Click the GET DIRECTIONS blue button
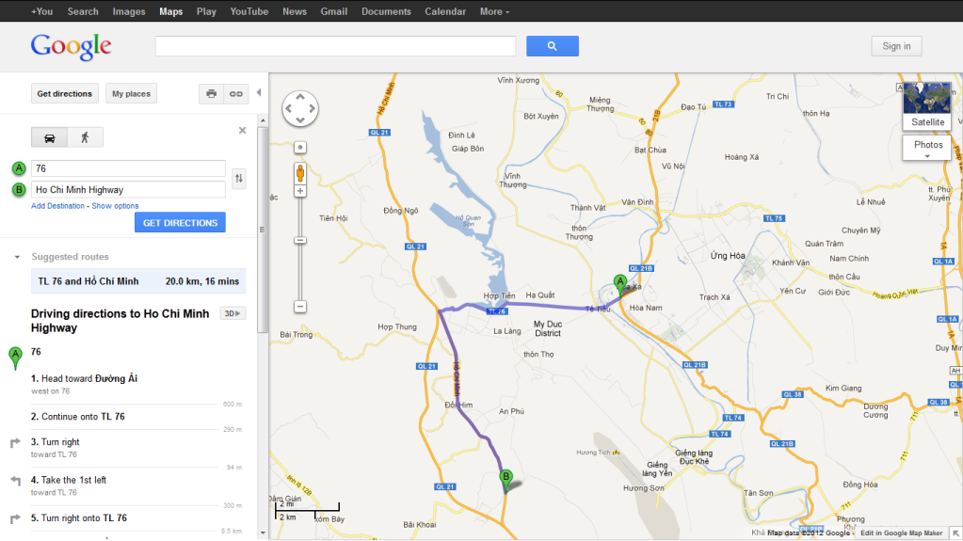 coord(180,222)
